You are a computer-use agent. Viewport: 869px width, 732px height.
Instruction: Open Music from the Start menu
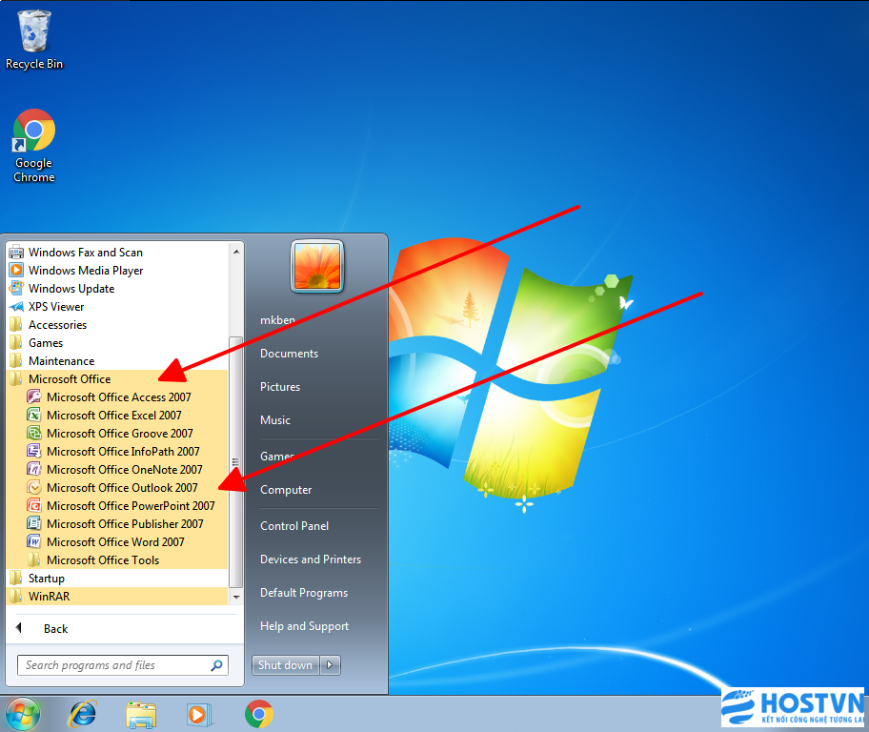click(x=275, y=419)
